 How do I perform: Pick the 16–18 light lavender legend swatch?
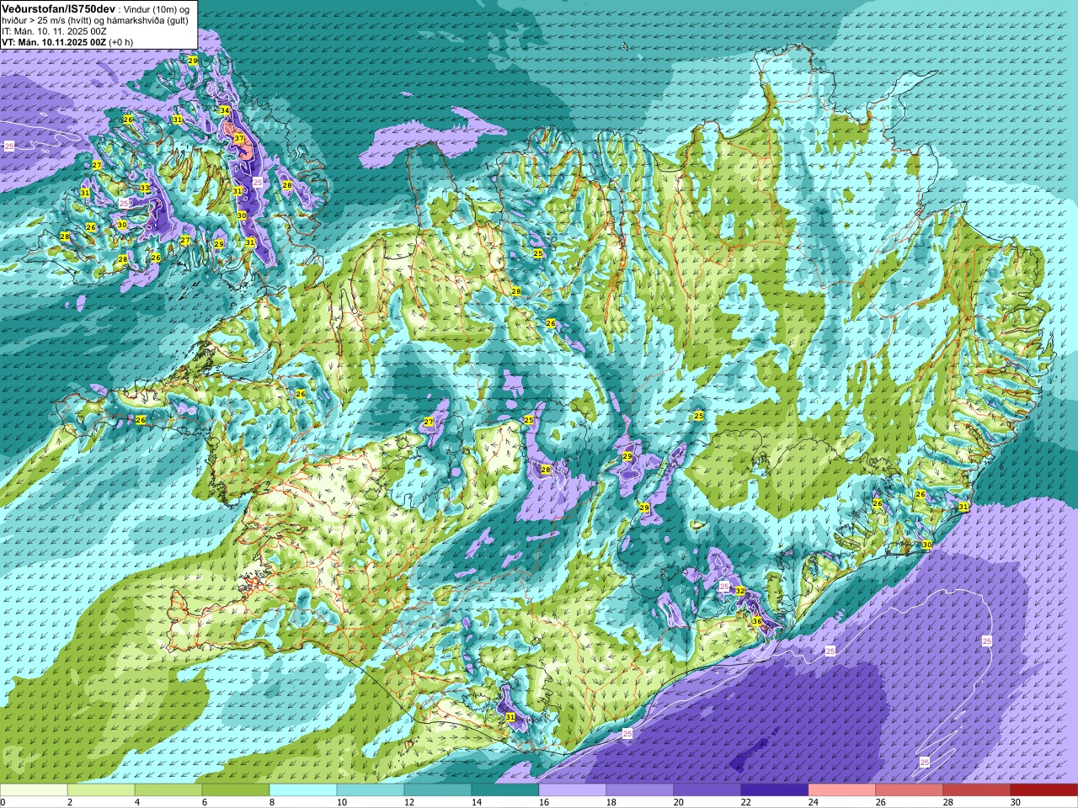(573, 790)
